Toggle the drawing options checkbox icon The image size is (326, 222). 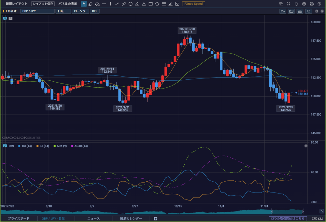point(177,4)
